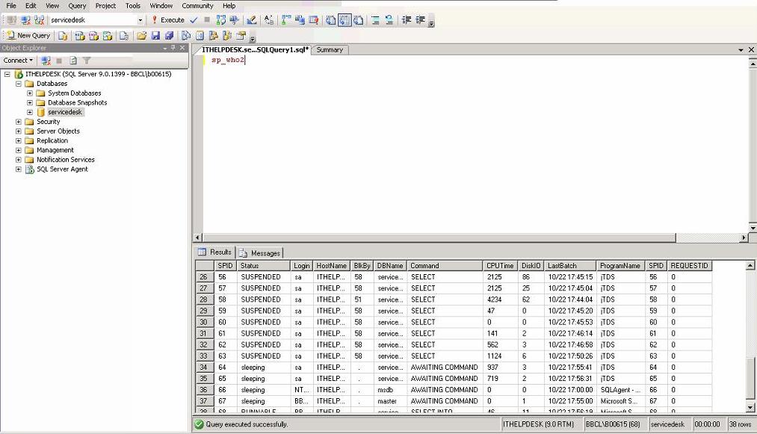Save the query with the Save icon
757x434 pixels.
point(156,35)
